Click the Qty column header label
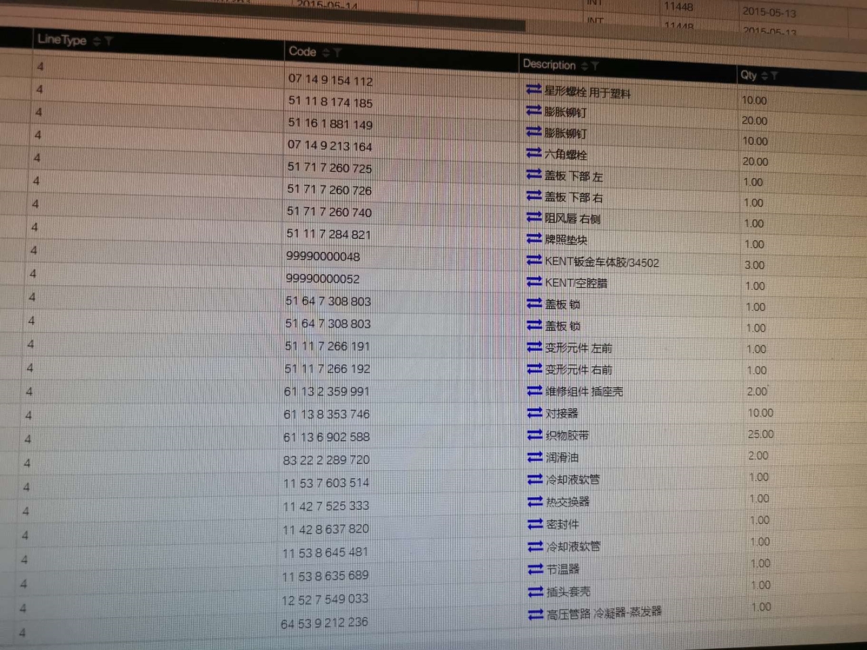This screenshot has width=867, height=650. click(x=748, y=75)
